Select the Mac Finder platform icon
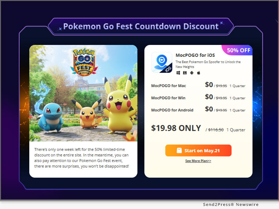279x209 pixels. click(185, 73)
